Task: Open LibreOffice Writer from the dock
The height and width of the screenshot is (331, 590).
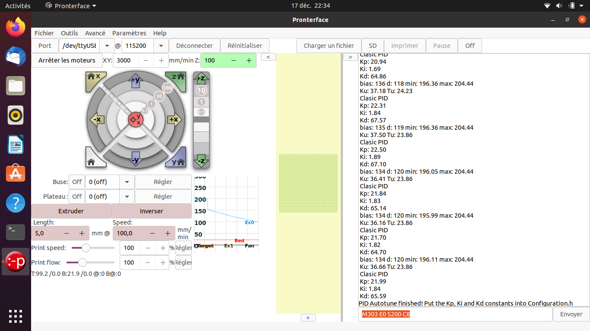Action: [16, 144]
